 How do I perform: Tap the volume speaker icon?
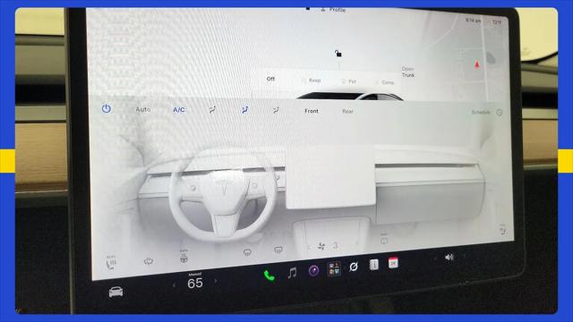449,258
